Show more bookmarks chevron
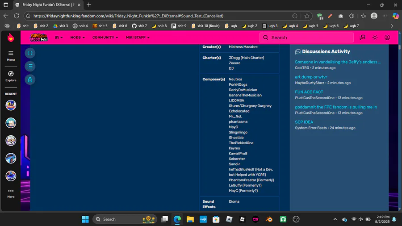402x226 pixels. [x=392, y=26]
